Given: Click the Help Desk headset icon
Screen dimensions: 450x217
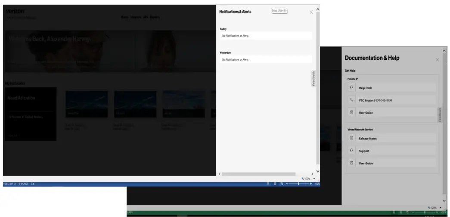Looking at the screenshot, I should point(352,87).
